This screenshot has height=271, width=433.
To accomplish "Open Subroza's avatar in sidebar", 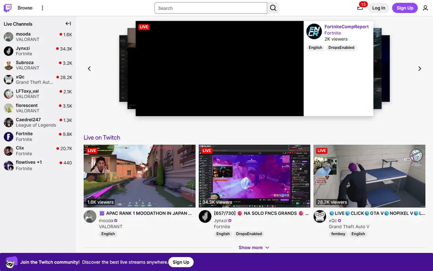I will 9,65.
